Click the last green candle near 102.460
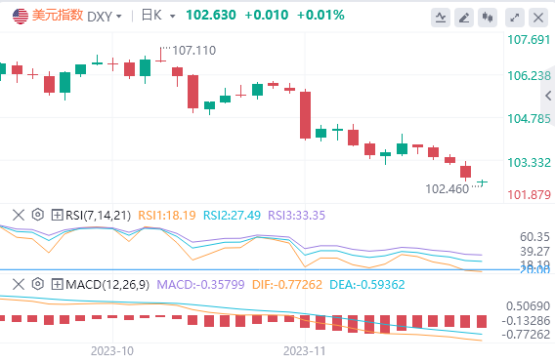555x363 pixels. [482, 182]
